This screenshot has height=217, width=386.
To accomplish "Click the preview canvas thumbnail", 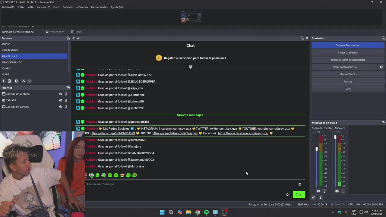I will click(191, 17).
